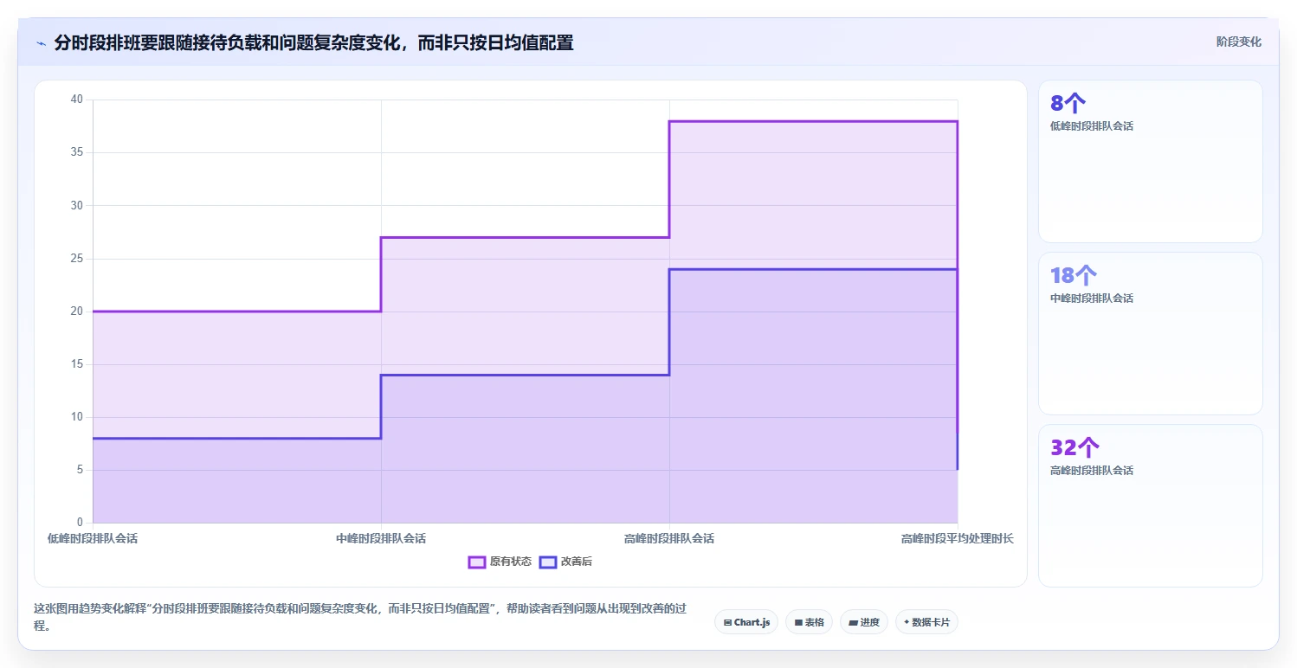Viewport: 1297px width, 668px height.
Task: Click the description text below the chart
Action: [x=360, y=617]
